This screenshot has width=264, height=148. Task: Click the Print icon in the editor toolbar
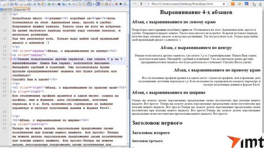29,4
